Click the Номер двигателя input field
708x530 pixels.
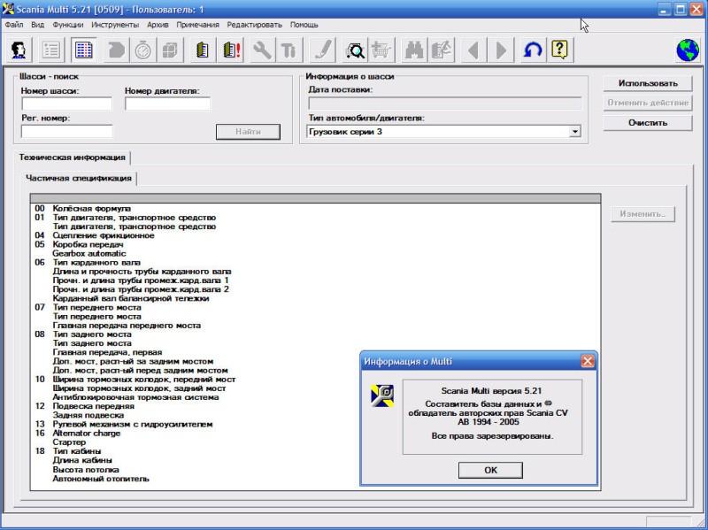tap(167, 104)
